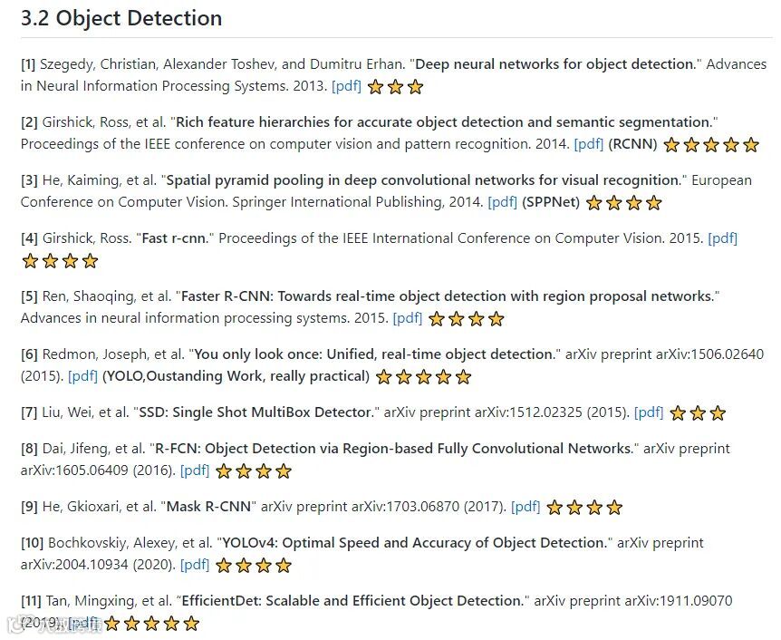Viewport: 781px width, 640px height.
Task: Click the first star of SPPNet rating
Action: tap(594, 203)
